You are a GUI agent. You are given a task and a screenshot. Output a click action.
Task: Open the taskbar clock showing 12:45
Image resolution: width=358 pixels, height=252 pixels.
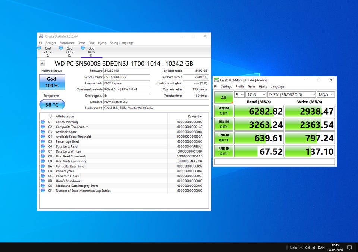[x=335, y=248]
